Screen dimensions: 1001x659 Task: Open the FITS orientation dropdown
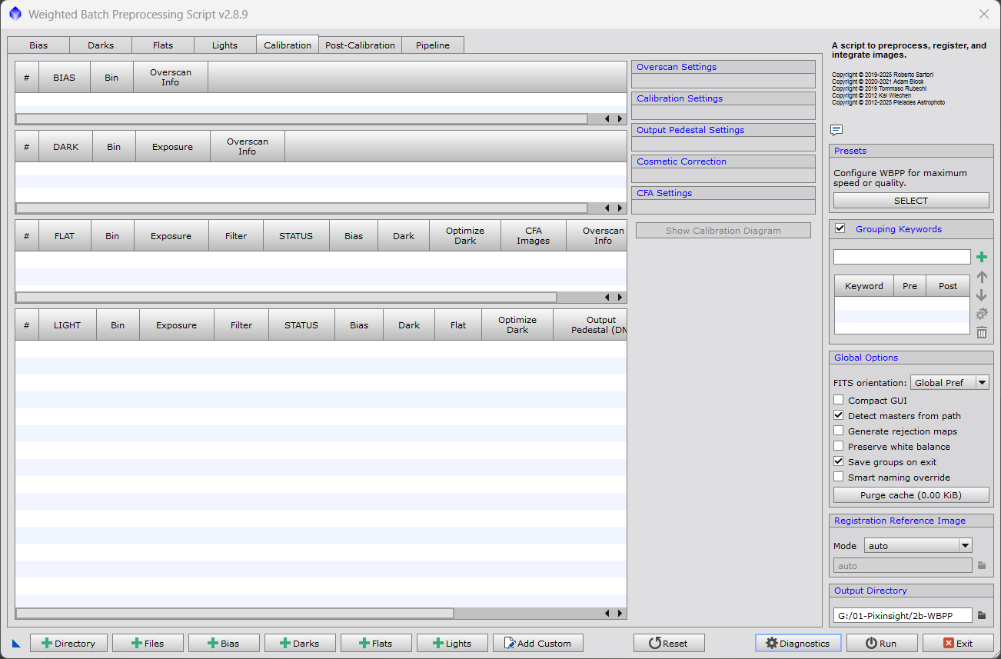949,383
